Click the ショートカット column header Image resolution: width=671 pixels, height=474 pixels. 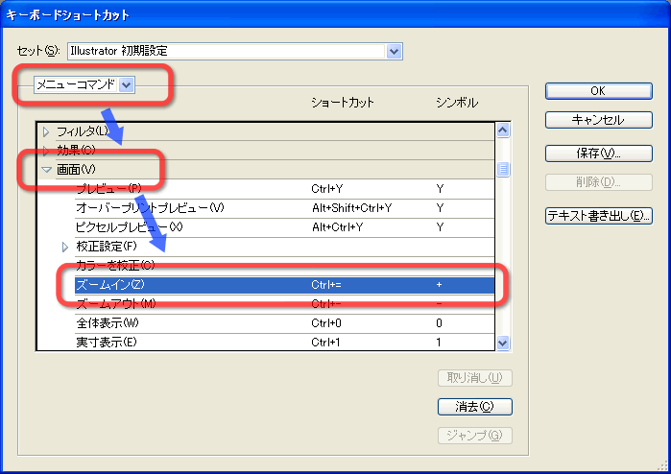[x=343, y=103]
